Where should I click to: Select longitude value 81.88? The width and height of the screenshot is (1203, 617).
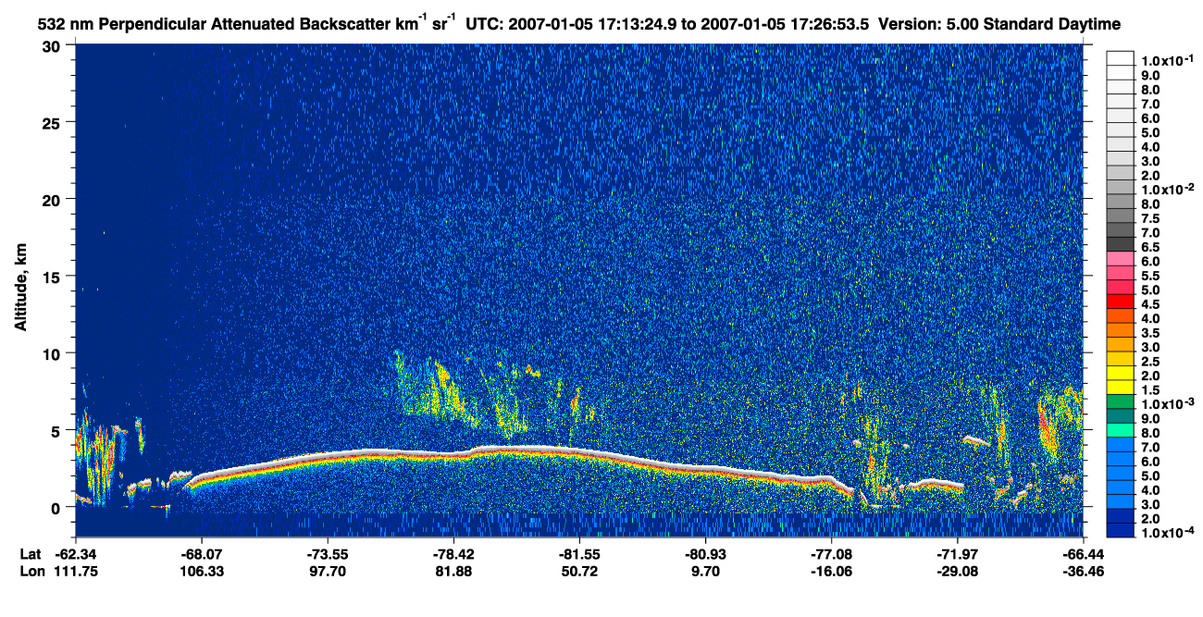(x=453, y=571)
